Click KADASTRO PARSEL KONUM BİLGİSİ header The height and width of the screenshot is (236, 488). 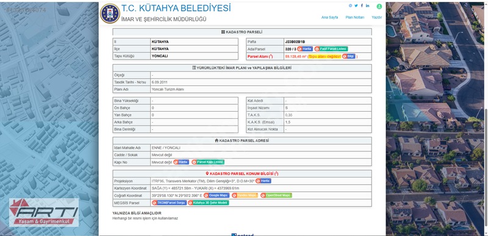[242, 174]
